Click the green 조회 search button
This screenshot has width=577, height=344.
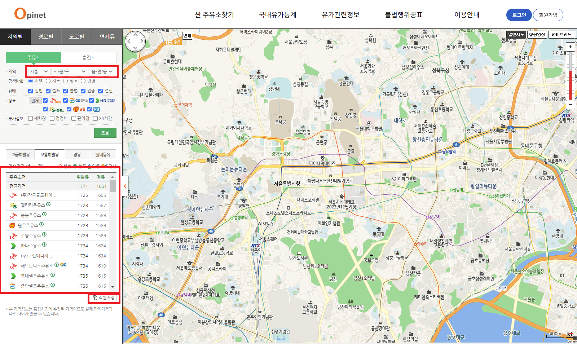click(x=105, y=133)
